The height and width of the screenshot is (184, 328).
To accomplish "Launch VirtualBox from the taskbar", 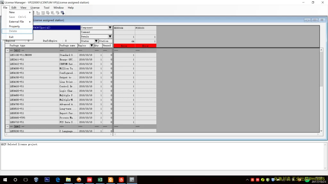I will click(36, 180).
